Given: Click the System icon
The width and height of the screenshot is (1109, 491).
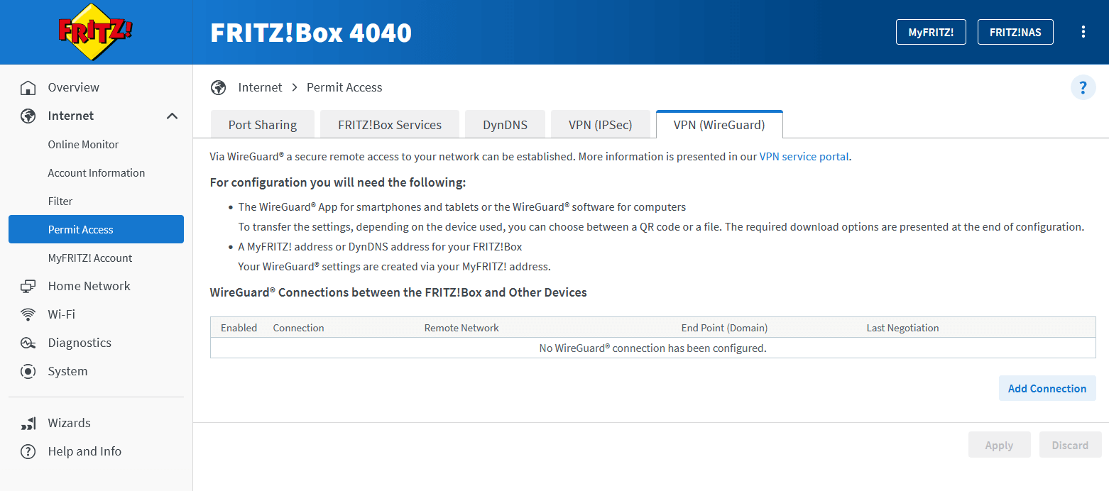Looking at the screenshot, I should [x=28, y=371].
